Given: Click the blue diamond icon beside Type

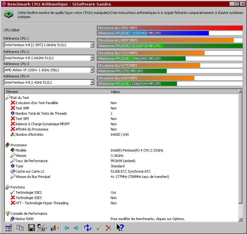Looking at the screenshot, I should pos(13,166).
